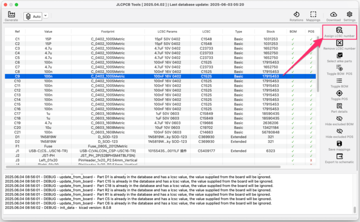
Task: Click Export to schematic
Action: (339, 158)
